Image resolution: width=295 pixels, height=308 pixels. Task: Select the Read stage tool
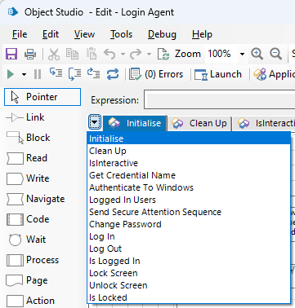click(27, 158)
